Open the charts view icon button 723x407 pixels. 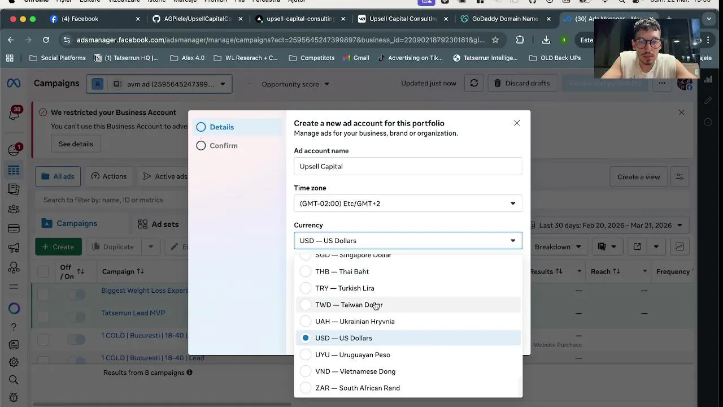pyautogui.click(x=680, y=247)
